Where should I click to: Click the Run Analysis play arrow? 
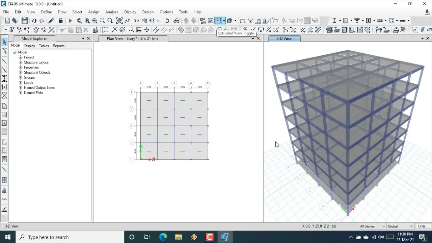point(70,21)
